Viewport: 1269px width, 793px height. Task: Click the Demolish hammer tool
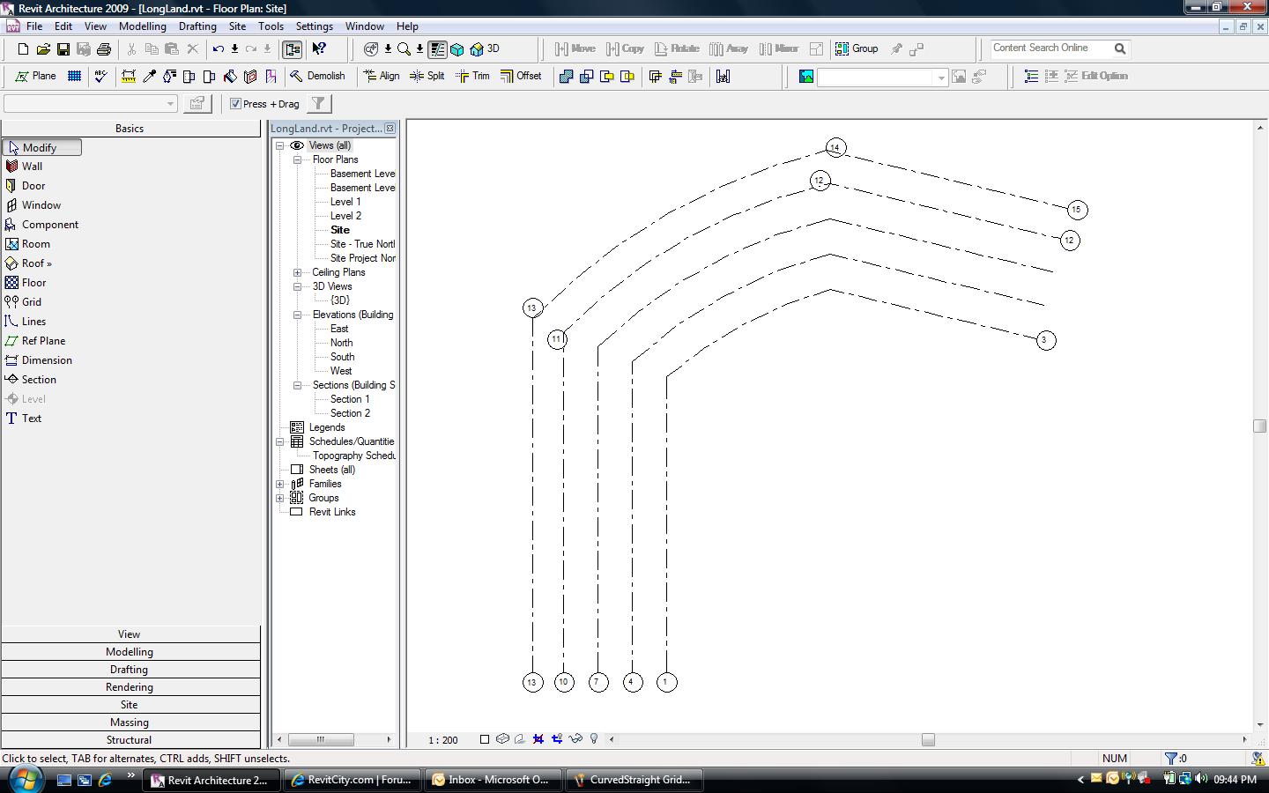tap(318, 76)
